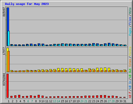Click day label 20 on the x-axis
The height and width of the screenshot is (104, 133).
click(x=82, y=101)
